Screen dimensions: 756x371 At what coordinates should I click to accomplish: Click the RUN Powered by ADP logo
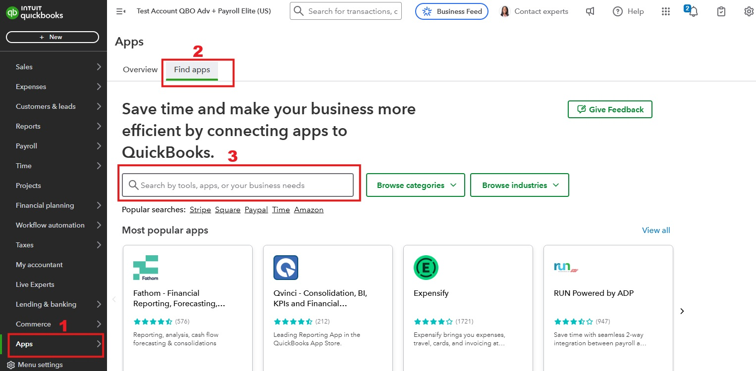pyautogui.click(x=566, y=268)
